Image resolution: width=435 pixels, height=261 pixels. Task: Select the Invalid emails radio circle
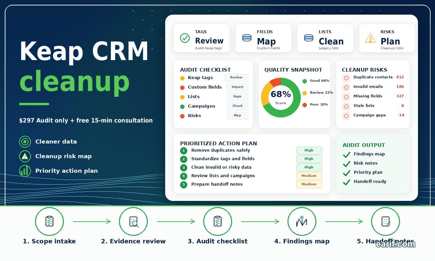tap(346, 88)
